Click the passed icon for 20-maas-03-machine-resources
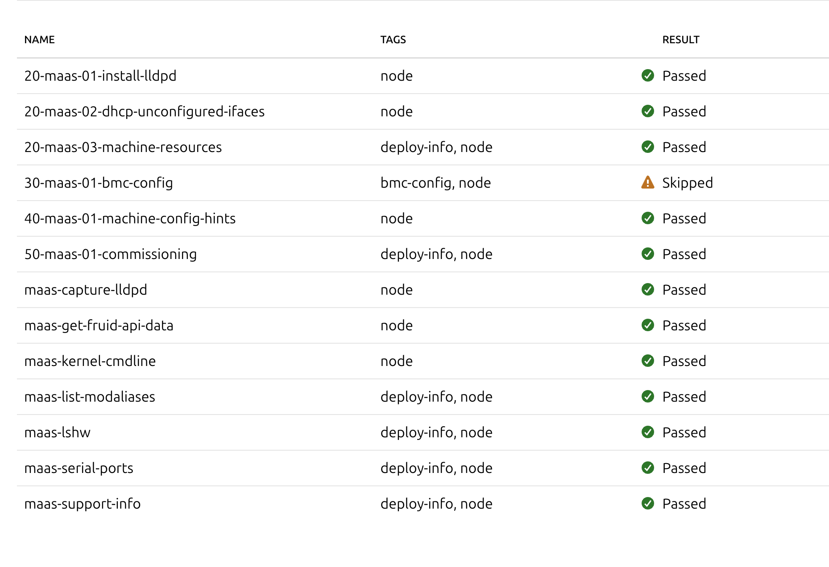 647,147
